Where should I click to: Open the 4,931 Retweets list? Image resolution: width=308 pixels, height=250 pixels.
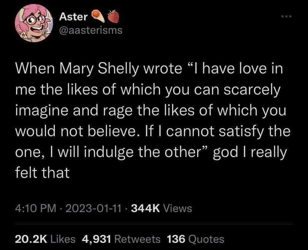coord(121,239)
